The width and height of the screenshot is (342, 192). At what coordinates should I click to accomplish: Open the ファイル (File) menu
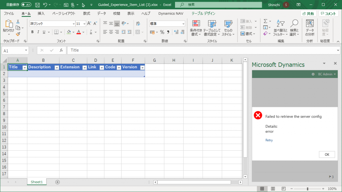point(9,13)
